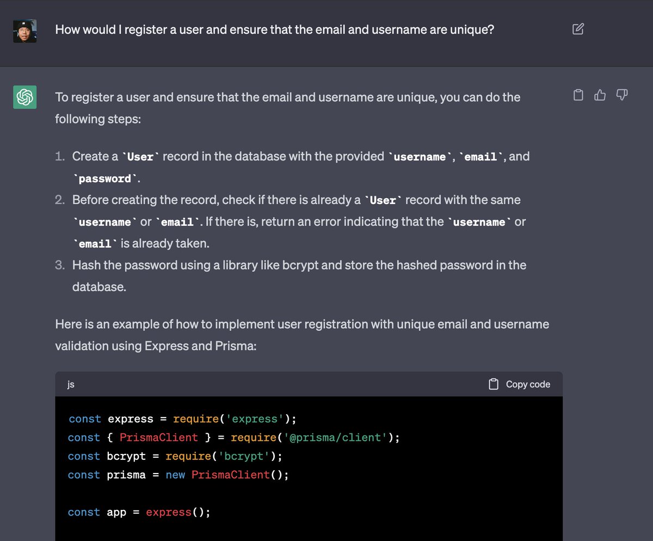Click the paragraph starting 'Here is an example'
Viewport: 653px width, 541px height.
tap(302, 335)
